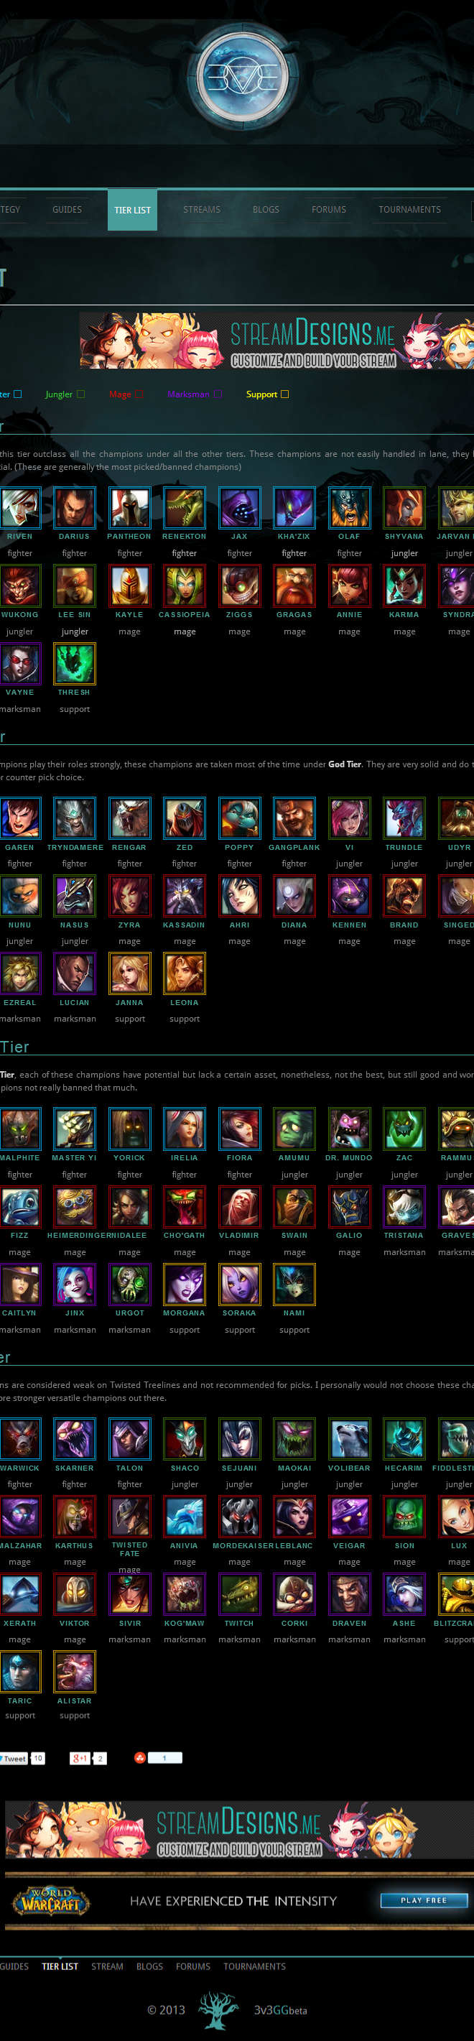Viewport: 474px width, 2041px height.
Task: Open the Tournaments navigation tab
Action: 409,210
